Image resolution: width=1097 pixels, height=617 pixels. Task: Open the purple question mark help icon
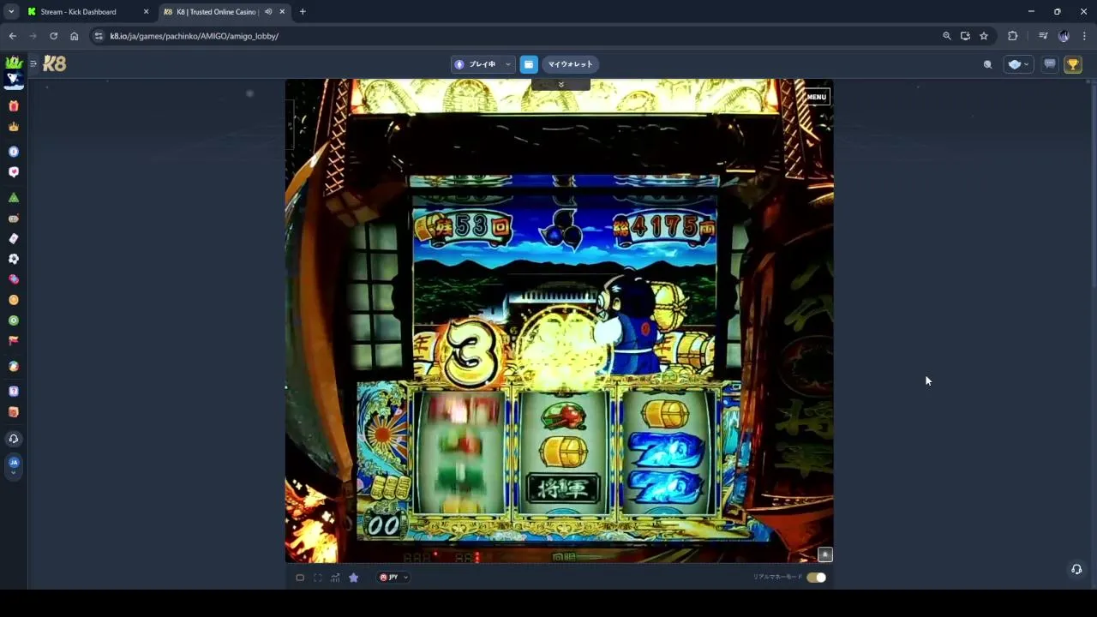click(x=13, y=392)
